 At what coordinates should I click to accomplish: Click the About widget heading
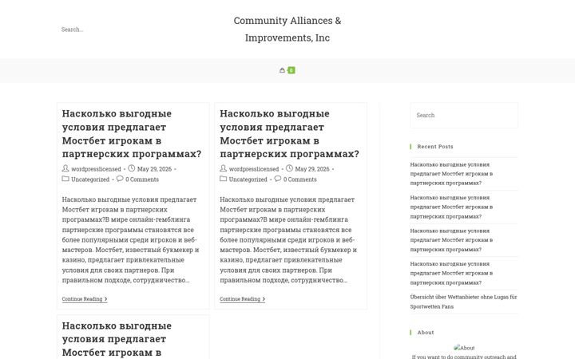click(426, 332)
